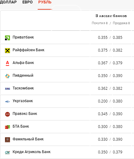Click the Райффайзен Банк yellow logo
This screenshot has height=159, width=134.
(7, 51)
